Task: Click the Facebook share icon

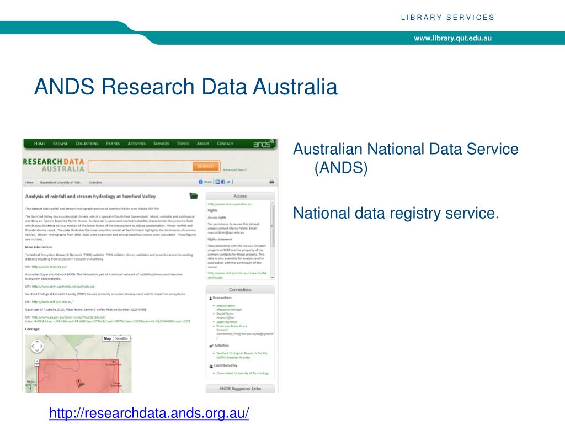Action: pyautogui.click(x=223, y=182)
